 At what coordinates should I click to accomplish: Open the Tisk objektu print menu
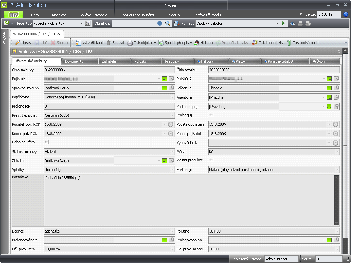142,43
